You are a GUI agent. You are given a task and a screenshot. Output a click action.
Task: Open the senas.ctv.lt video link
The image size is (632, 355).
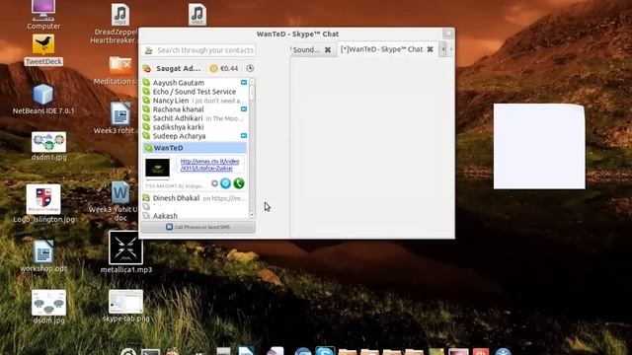(x=209, y=165)
